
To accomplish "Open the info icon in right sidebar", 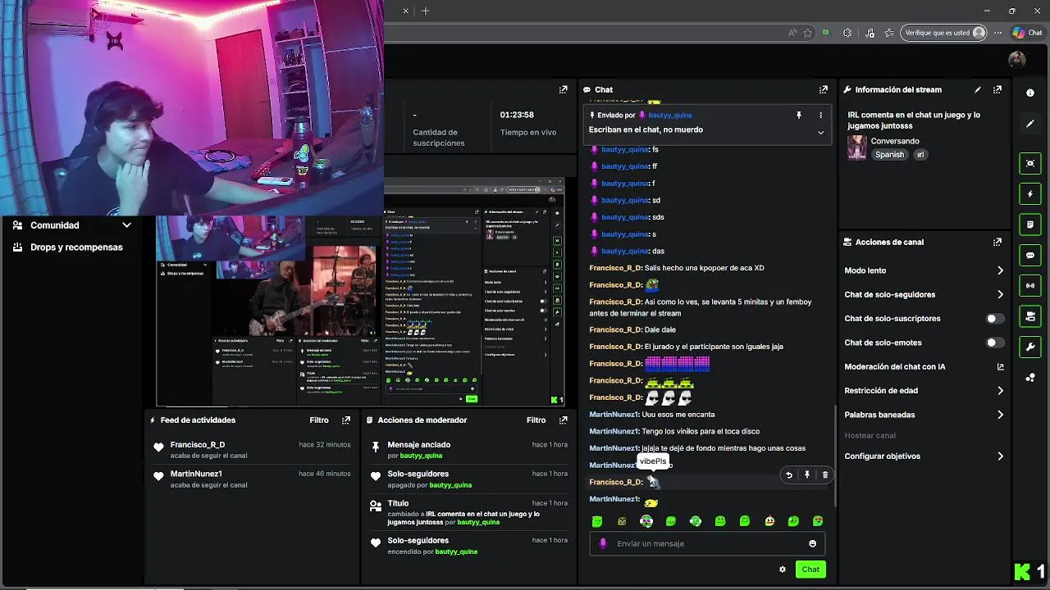I will click(1030, 93).
